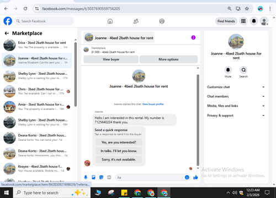Choose a GIF in message composer

[x=109, y=177]
